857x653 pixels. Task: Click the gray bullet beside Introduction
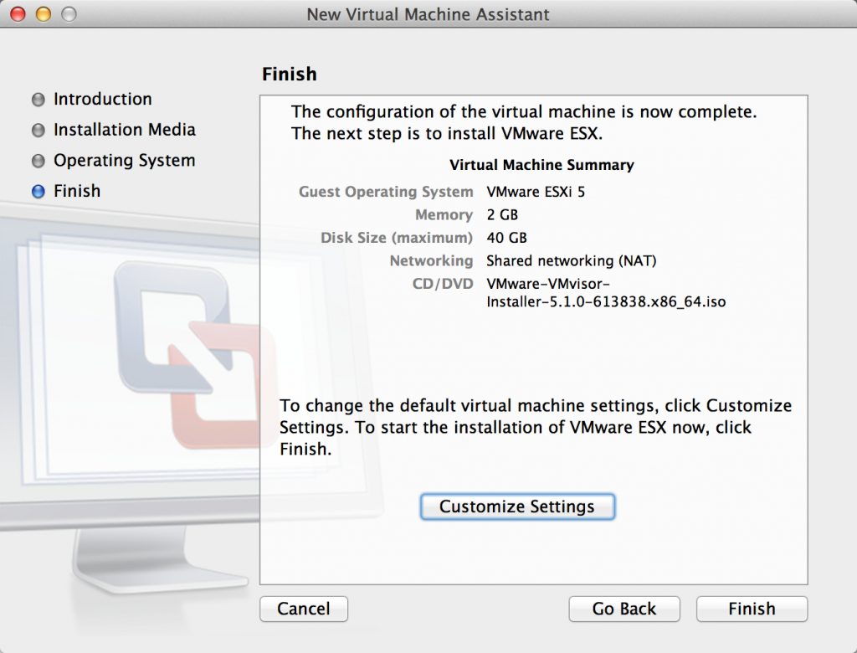38,100
